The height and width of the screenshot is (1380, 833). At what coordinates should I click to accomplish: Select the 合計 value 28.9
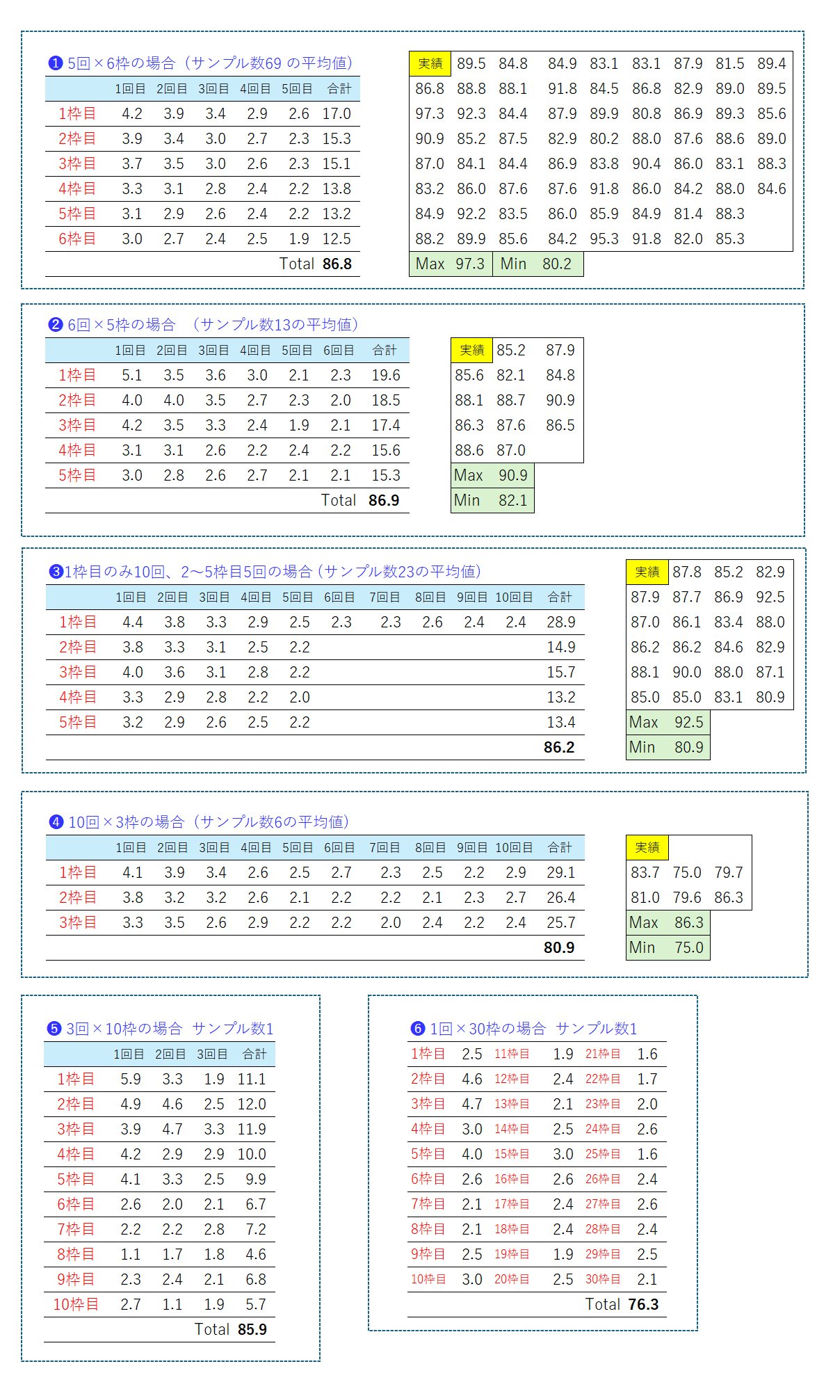[560, 623]
